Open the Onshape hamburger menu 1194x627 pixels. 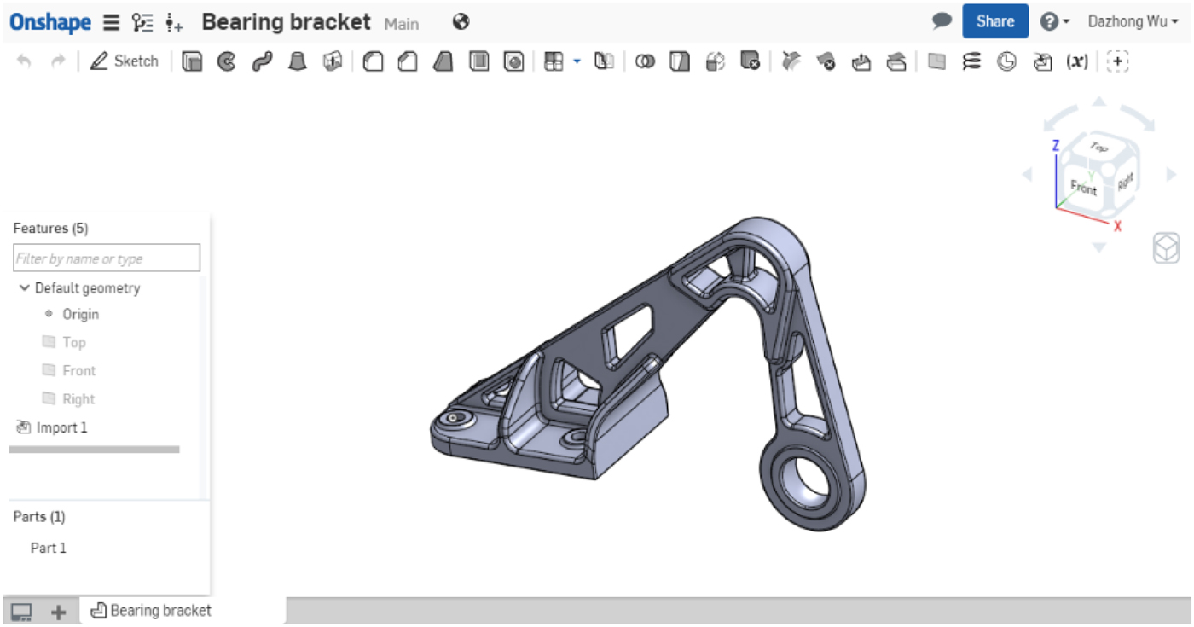click(x=111, y=22)
